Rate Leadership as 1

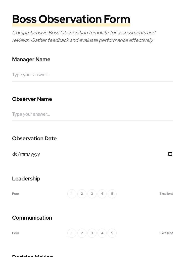pyautogui.click(x=72, y=194)
